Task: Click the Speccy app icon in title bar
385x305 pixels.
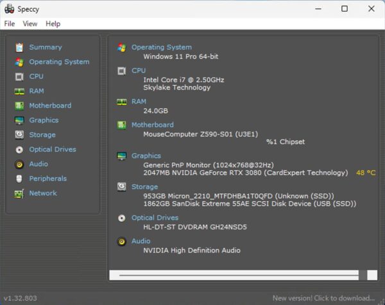Action: tap(9, 9)
